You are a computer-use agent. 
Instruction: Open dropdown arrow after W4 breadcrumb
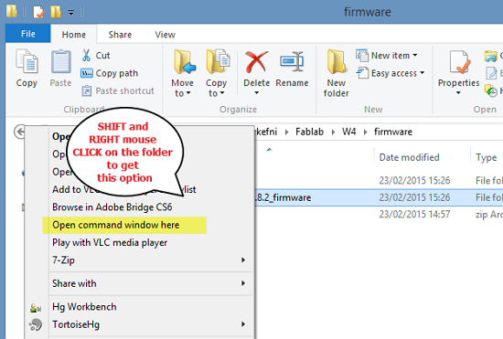(366, 132)
